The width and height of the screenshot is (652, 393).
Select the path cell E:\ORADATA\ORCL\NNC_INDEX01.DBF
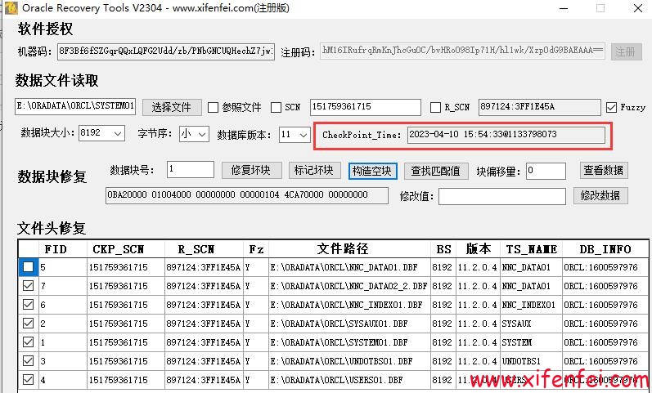(349, 305)
